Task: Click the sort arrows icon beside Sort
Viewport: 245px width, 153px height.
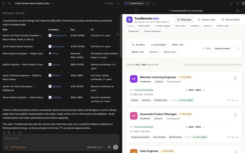Action: click(204, 48)
